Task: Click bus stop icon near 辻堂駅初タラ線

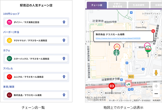Action: (x=122, y=80)
